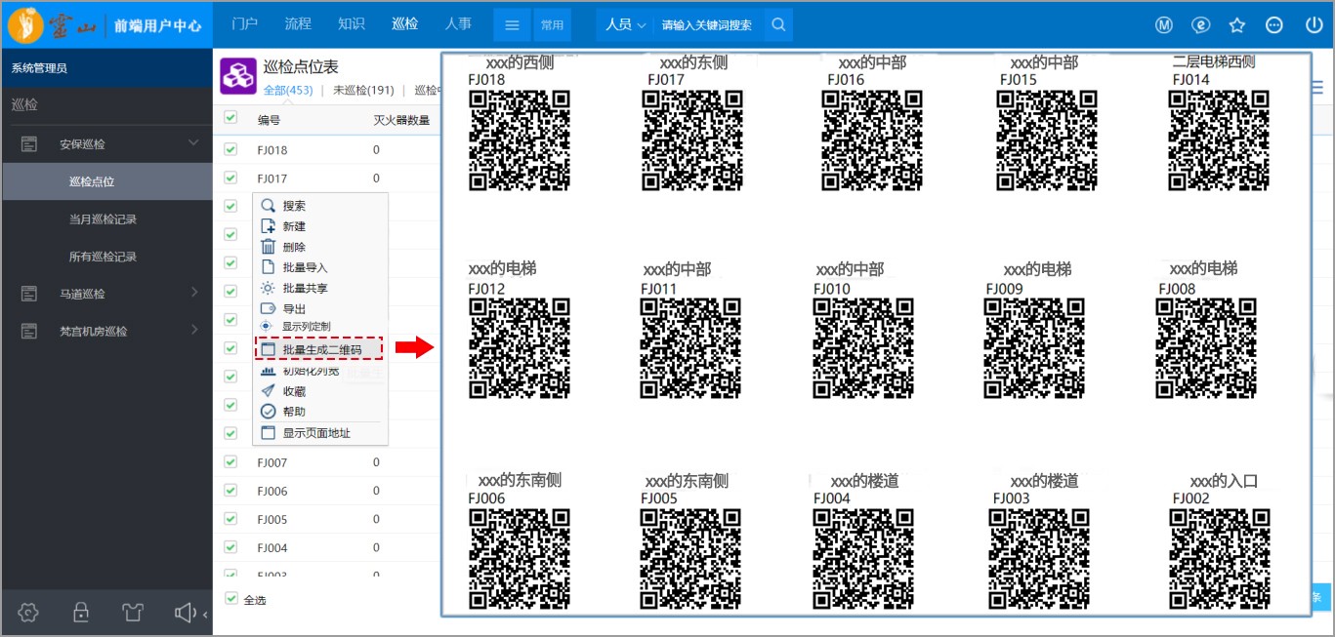This screenshot has width=1335, height=637.
Task: Click the FJ007 cell in the table
Action: pos(272,462)
